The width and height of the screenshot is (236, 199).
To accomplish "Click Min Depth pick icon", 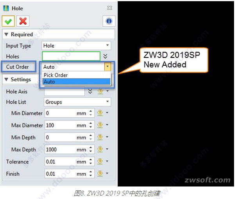I will [100, 137].
